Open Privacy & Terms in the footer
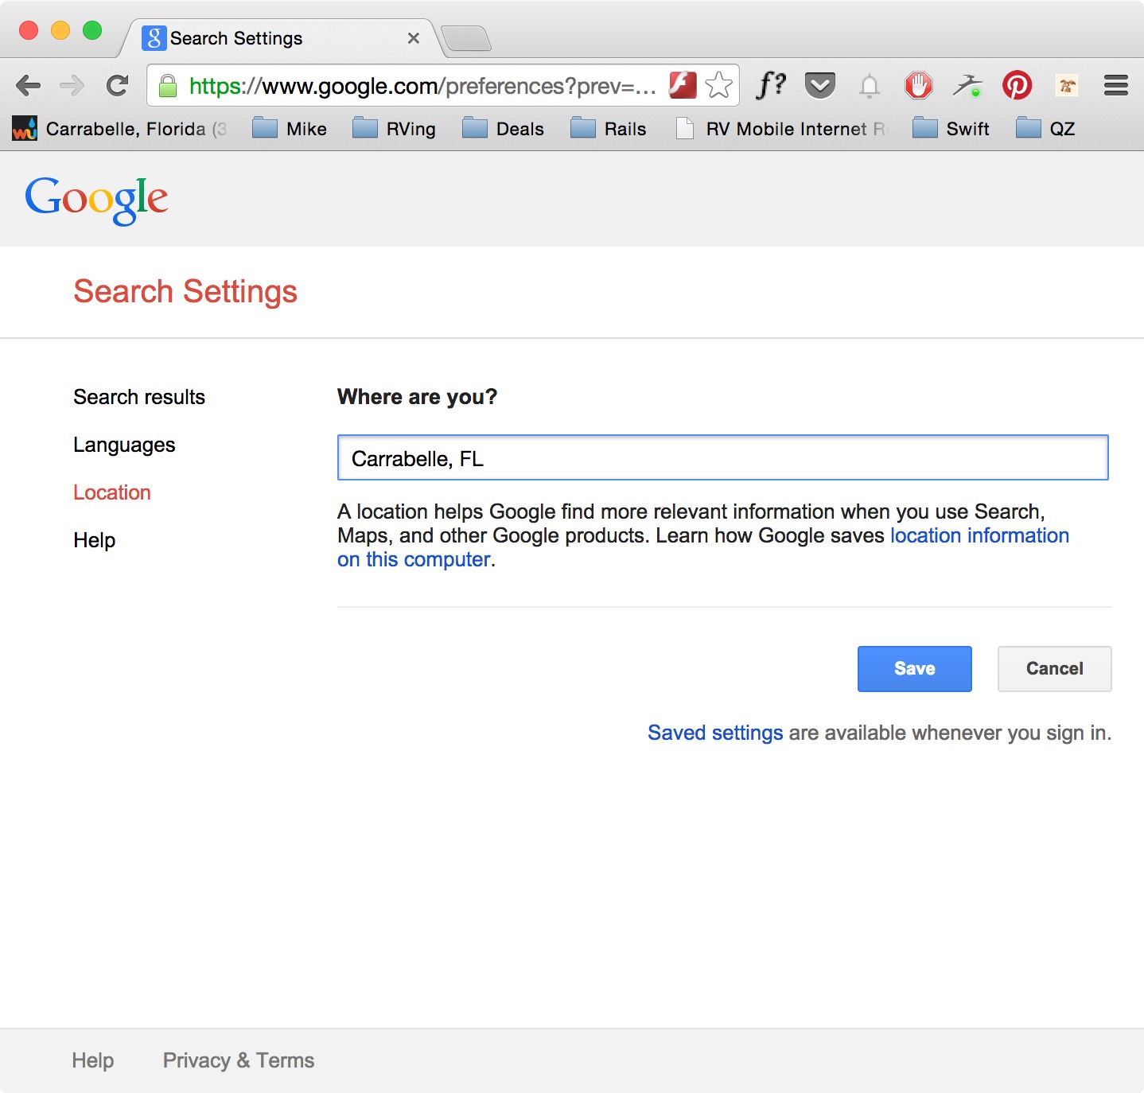The image size is (1144, 1093). click(239, 1060)
